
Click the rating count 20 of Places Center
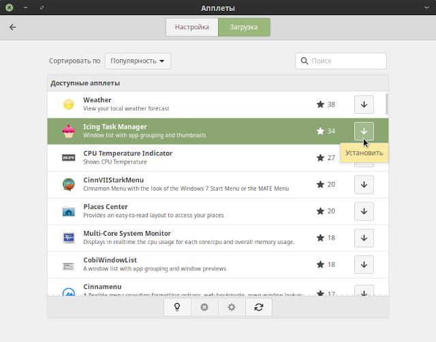(x=331, y=211)
